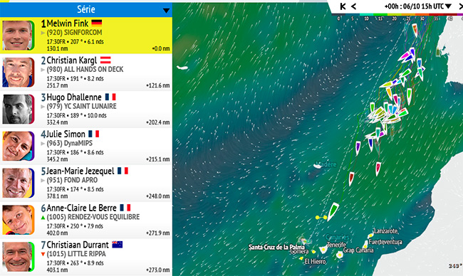Select Jean-Marie Jezequel FOND APRO entry
Screen dimensions: 463x276
[x=86, y=183]
